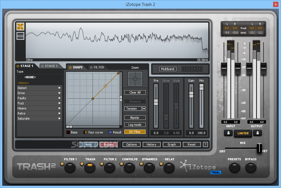The image size is (281, 188).
Task: Click the Mix slider handle
Action: pyautogui.click(x=201, y=87)
